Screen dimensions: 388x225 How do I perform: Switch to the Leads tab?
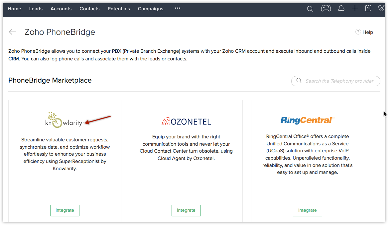click(x=36, y=9)
